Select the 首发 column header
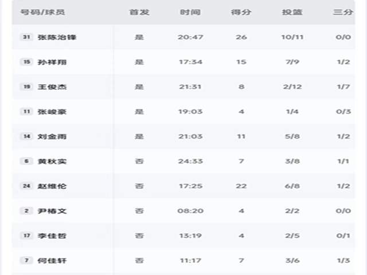The image size is (367, 275). pyautogui.click(x=139, y=12)
